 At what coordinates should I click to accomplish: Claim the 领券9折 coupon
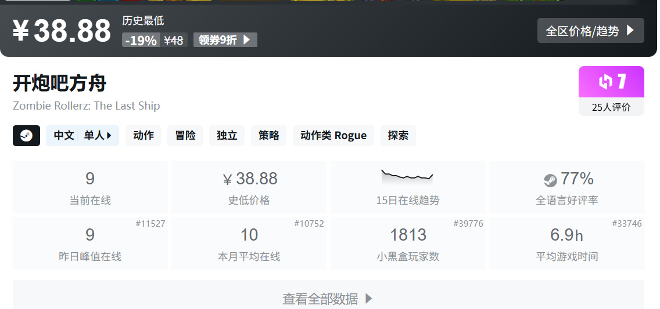point(225,40)
